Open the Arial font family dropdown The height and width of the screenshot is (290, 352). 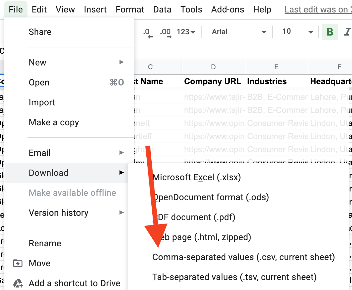tap(239, 32)
